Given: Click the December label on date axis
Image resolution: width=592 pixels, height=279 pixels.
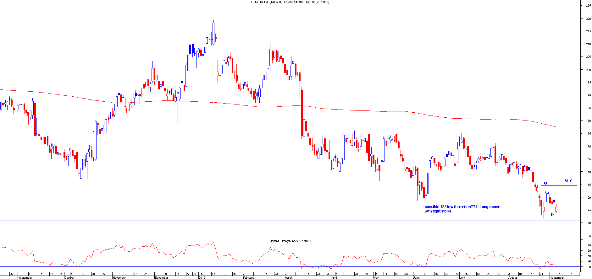Looking at the screenshot, I should [162, 277].
